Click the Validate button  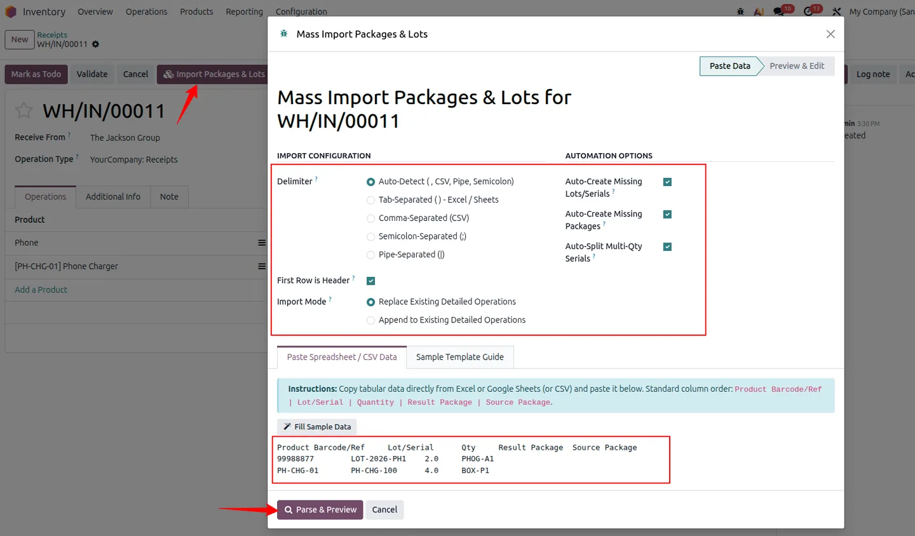pyautogui.click(x=92, y=74)
